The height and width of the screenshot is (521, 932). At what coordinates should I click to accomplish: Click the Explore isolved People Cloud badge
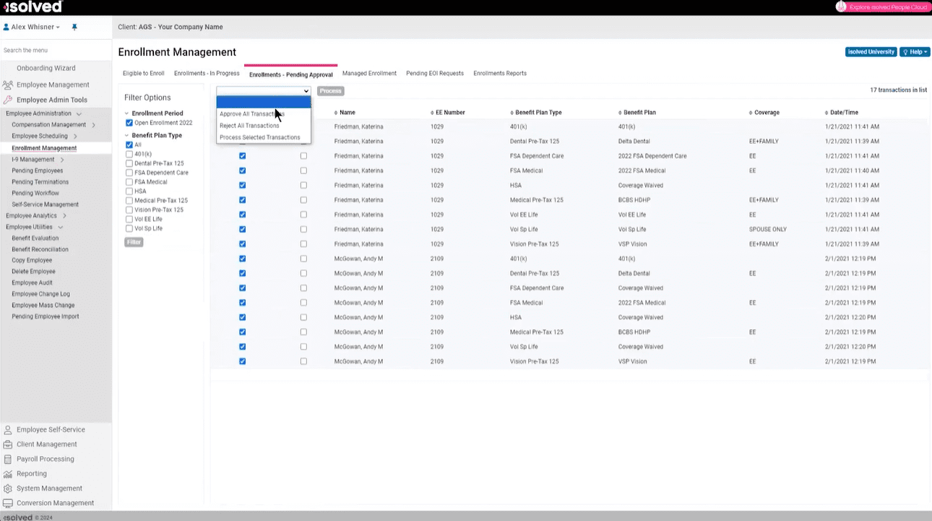[x=883, y=7]
